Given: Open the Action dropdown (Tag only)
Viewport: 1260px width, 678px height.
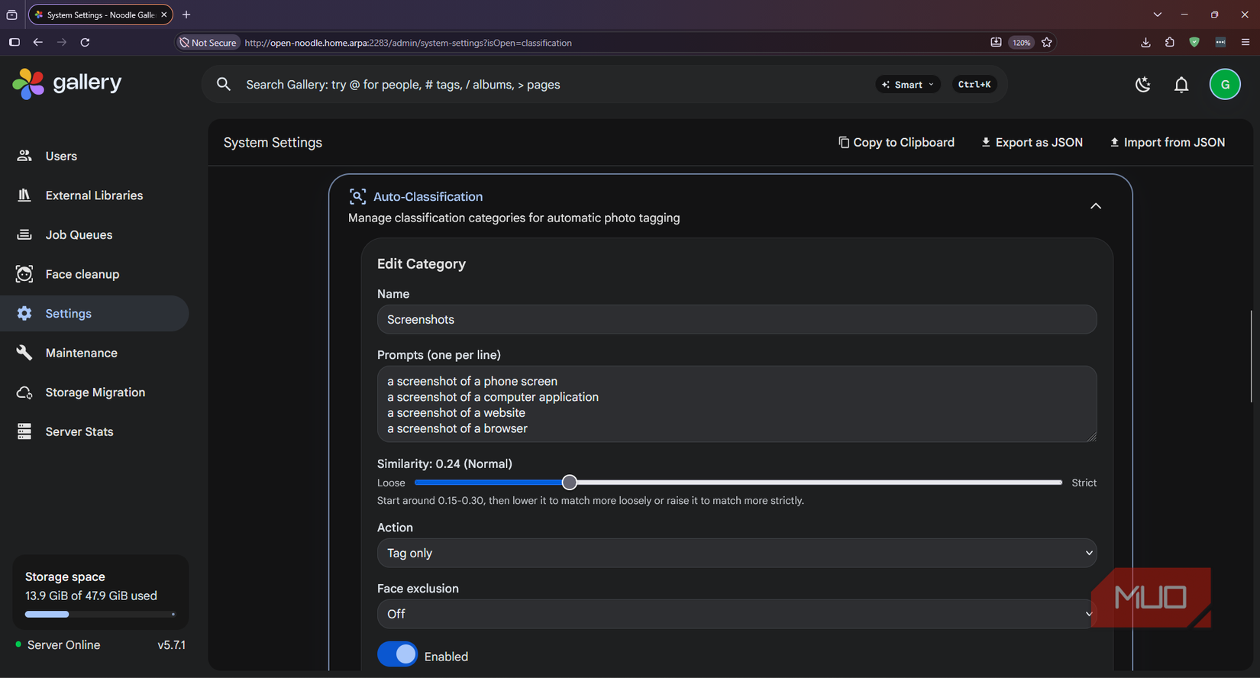Looking at the screenshot, I should [x=737, y=553].
